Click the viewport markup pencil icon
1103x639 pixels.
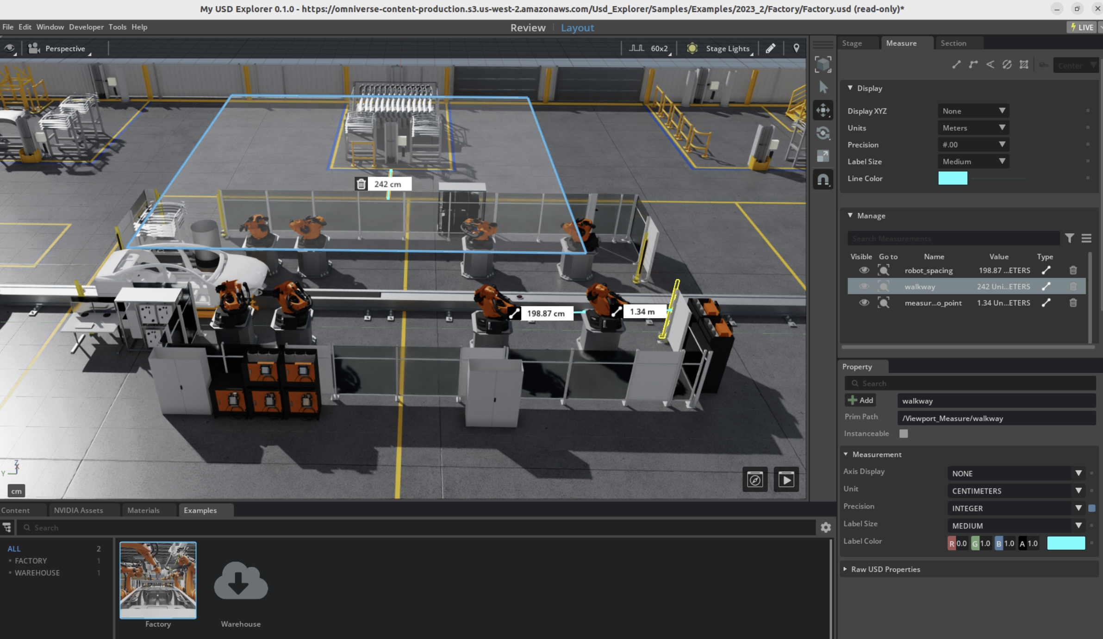tap(771, 49)
